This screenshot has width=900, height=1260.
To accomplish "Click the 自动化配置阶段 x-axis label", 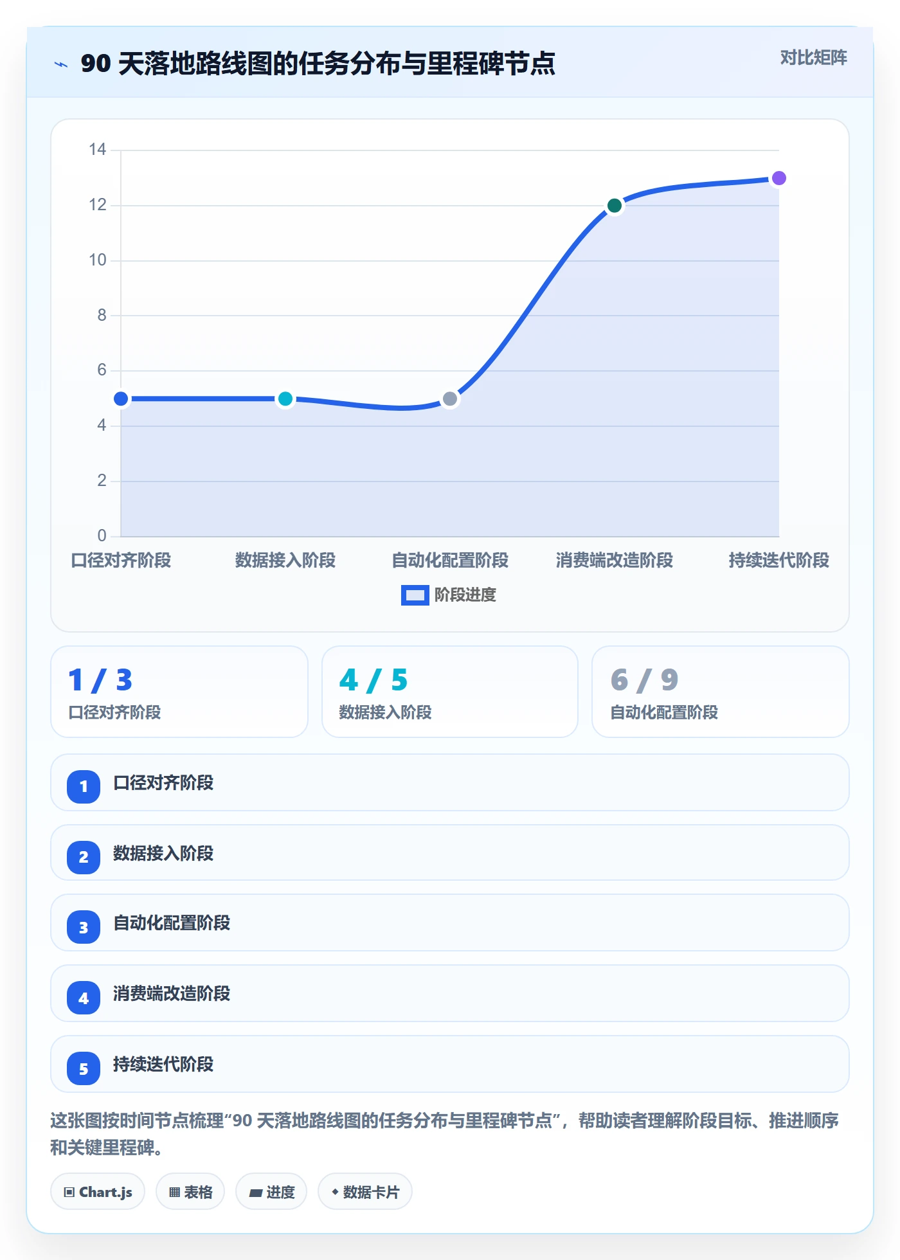I will tap(450, 561).
